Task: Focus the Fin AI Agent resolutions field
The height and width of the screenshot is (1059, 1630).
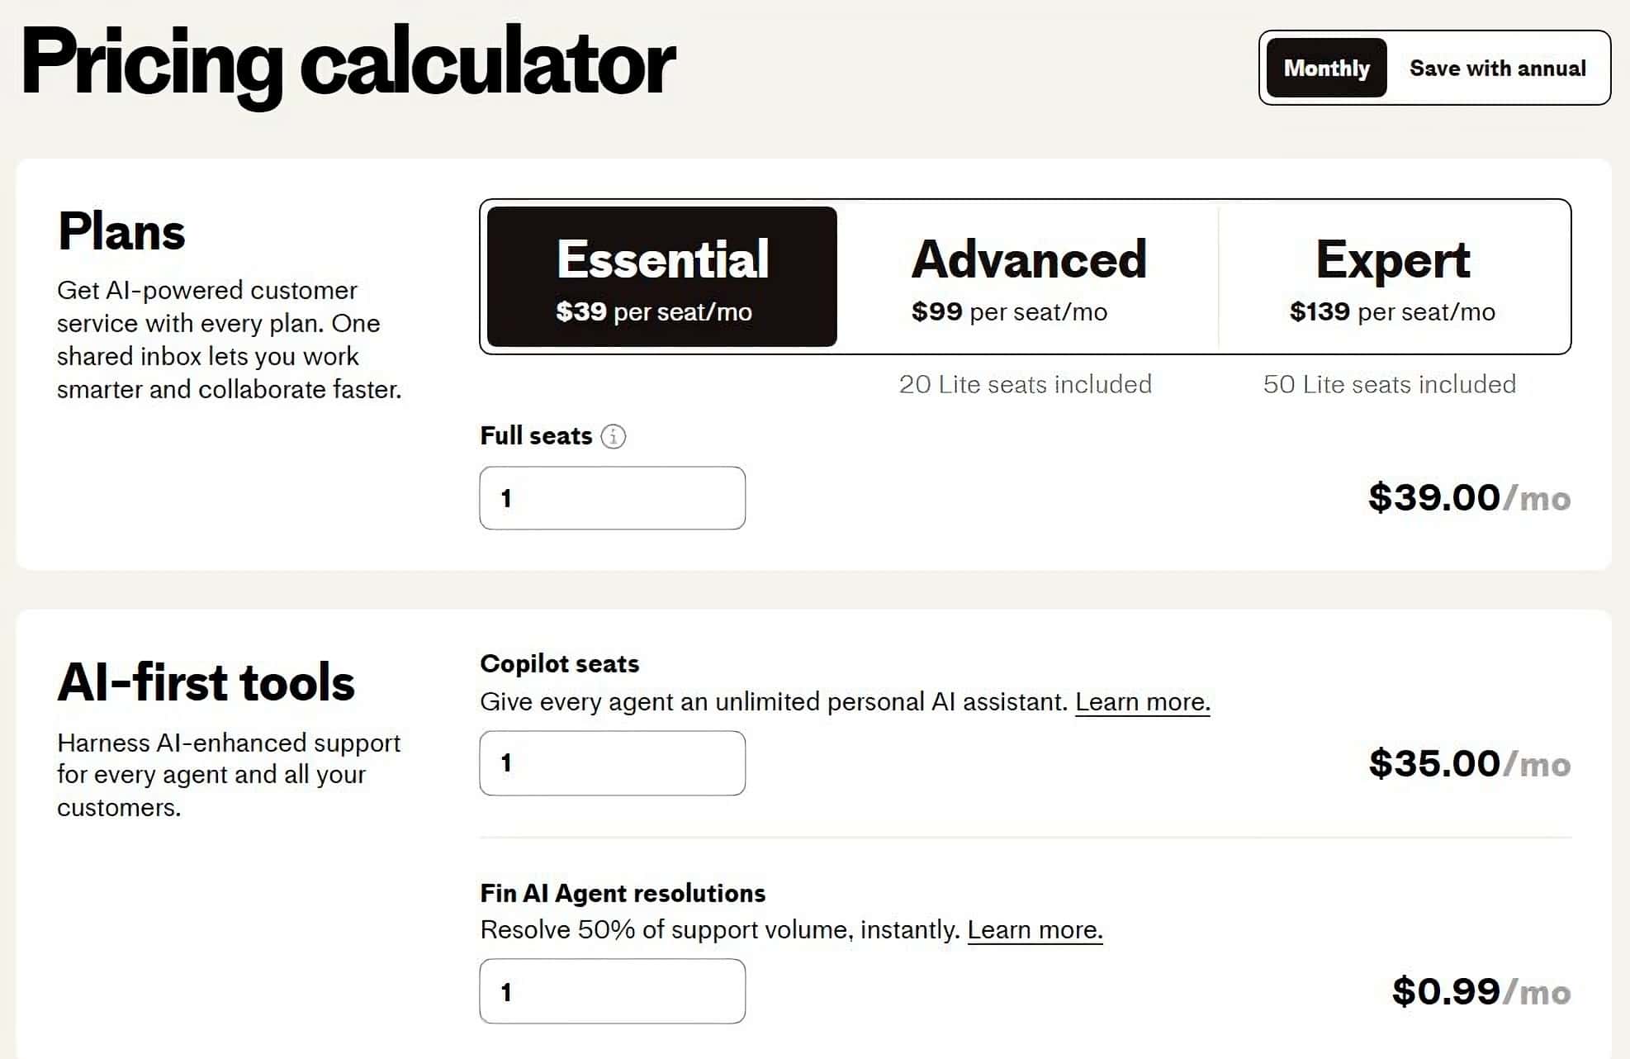Action: pos(613,991)
